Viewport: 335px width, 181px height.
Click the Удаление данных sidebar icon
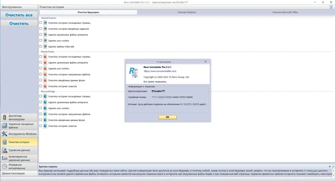click(x=4, y=150)
